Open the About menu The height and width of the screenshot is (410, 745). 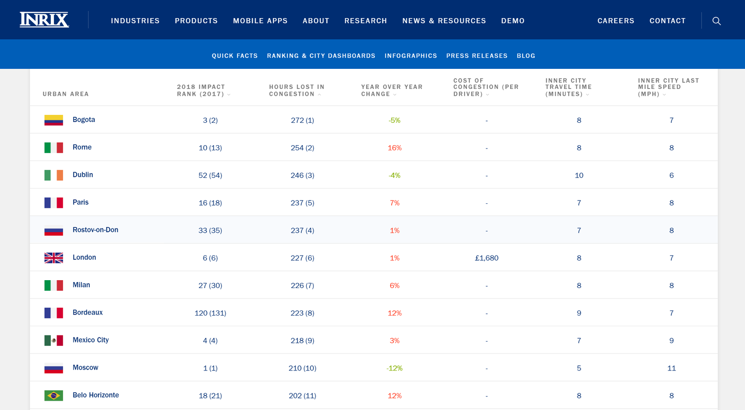pyautogui.click(x=316, y=21)
